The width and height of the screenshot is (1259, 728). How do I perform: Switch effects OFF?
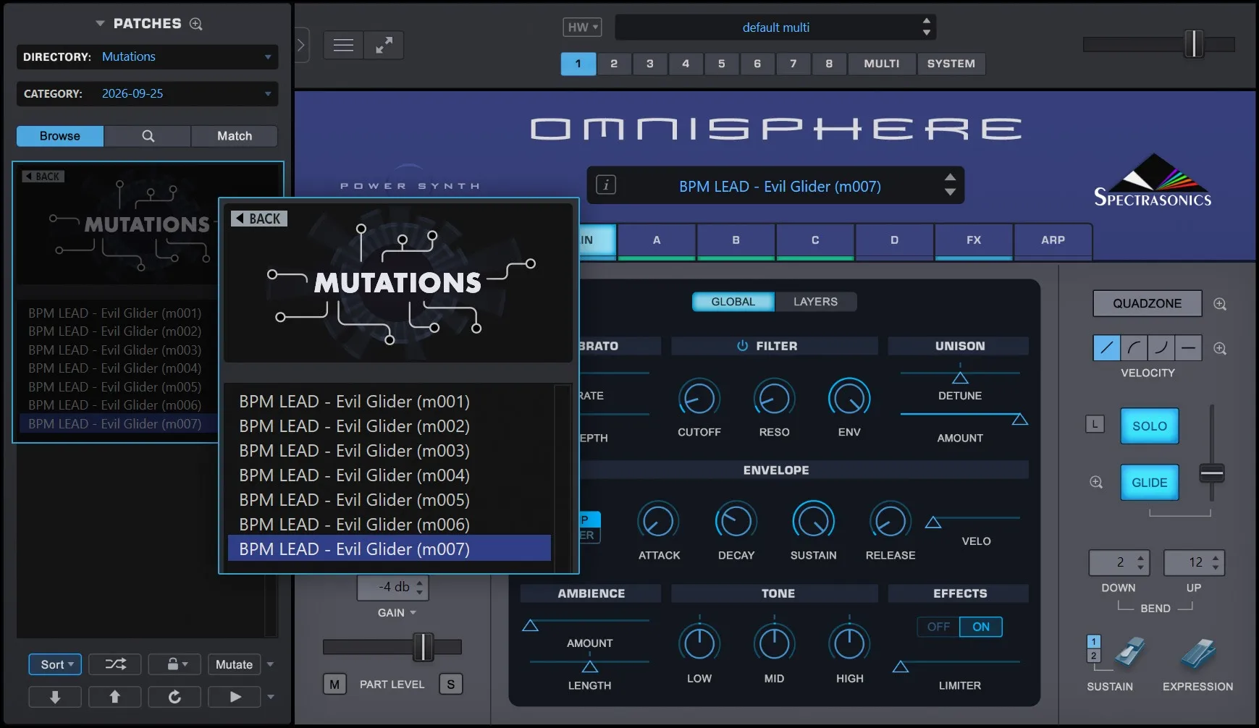point(938,627)
